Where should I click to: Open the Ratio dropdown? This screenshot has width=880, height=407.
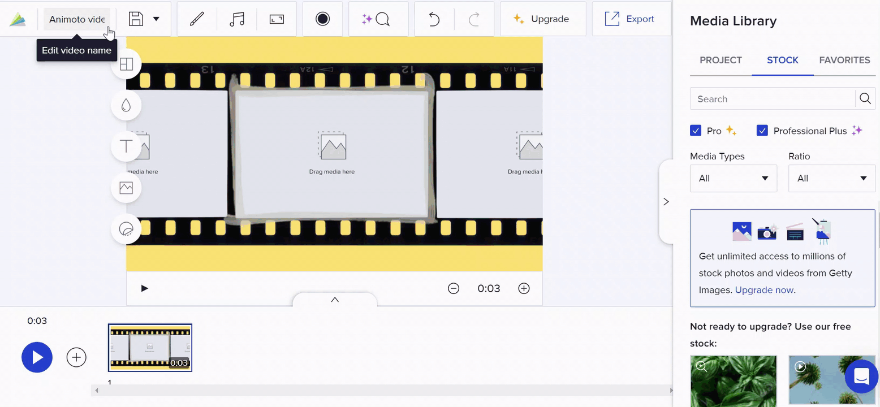[x=831, y=178]
